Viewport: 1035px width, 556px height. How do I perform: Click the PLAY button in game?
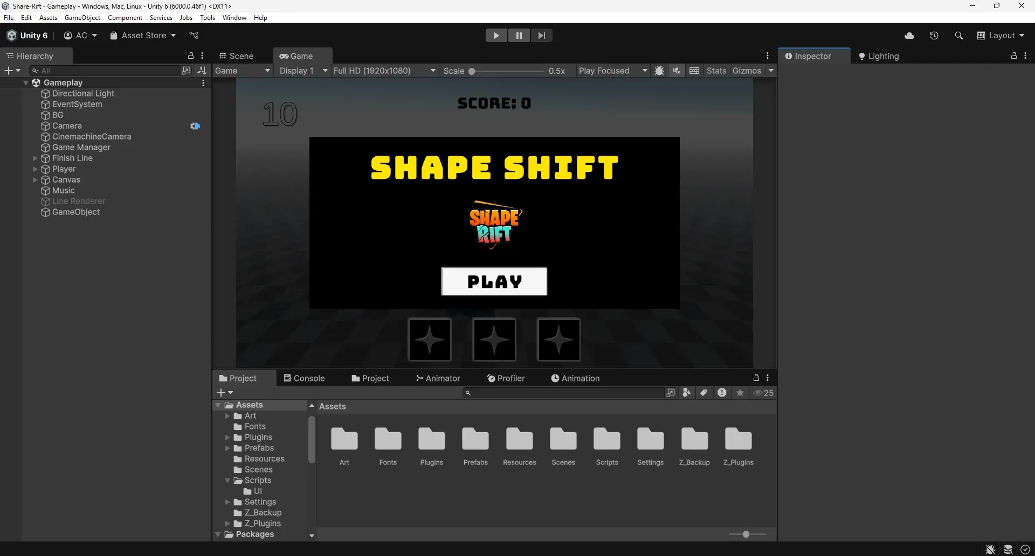click(494, 282)
